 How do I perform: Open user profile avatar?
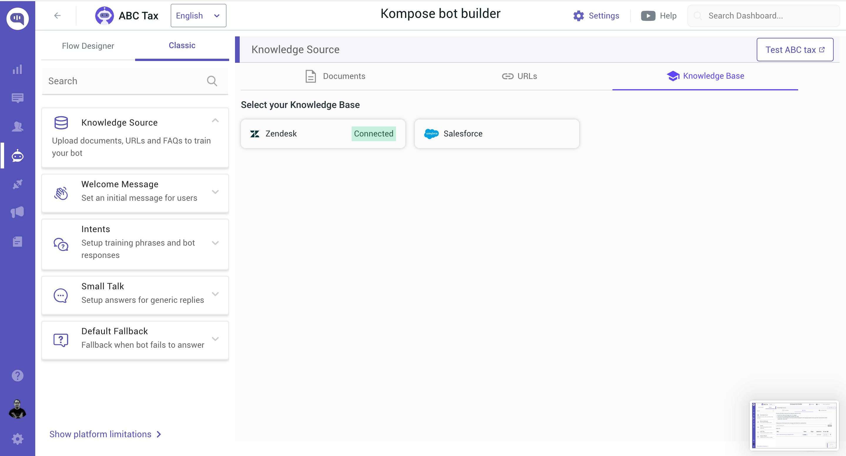tap(17, 408)
